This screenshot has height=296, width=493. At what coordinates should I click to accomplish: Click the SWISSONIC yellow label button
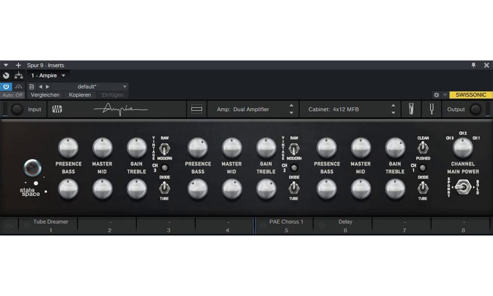(471, 95)
